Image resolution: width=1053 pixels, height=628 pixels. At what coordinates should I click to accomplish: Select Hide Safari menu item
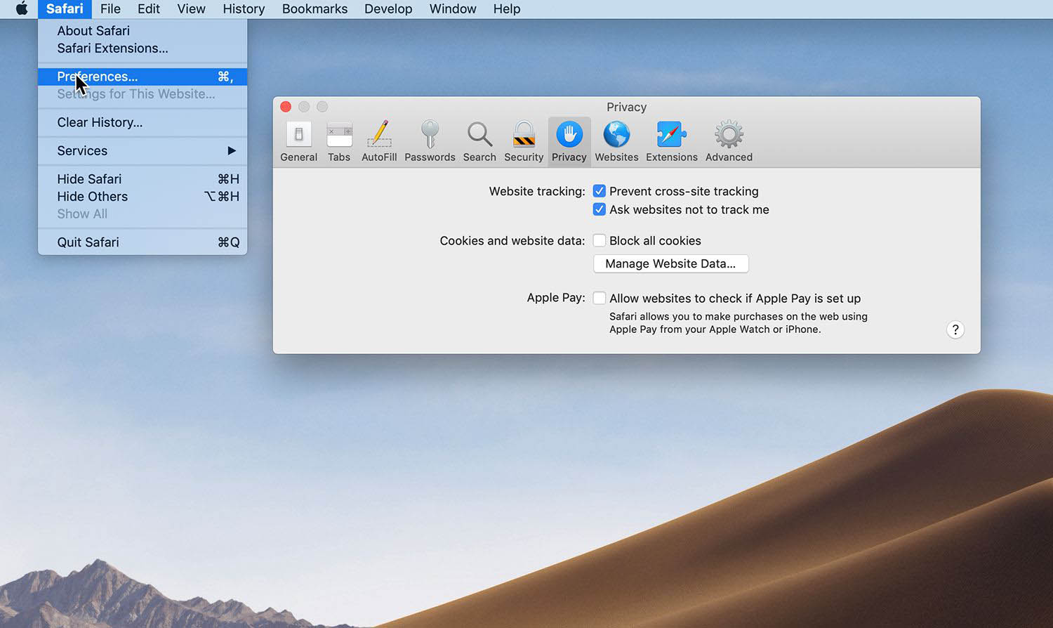(143, 179)
